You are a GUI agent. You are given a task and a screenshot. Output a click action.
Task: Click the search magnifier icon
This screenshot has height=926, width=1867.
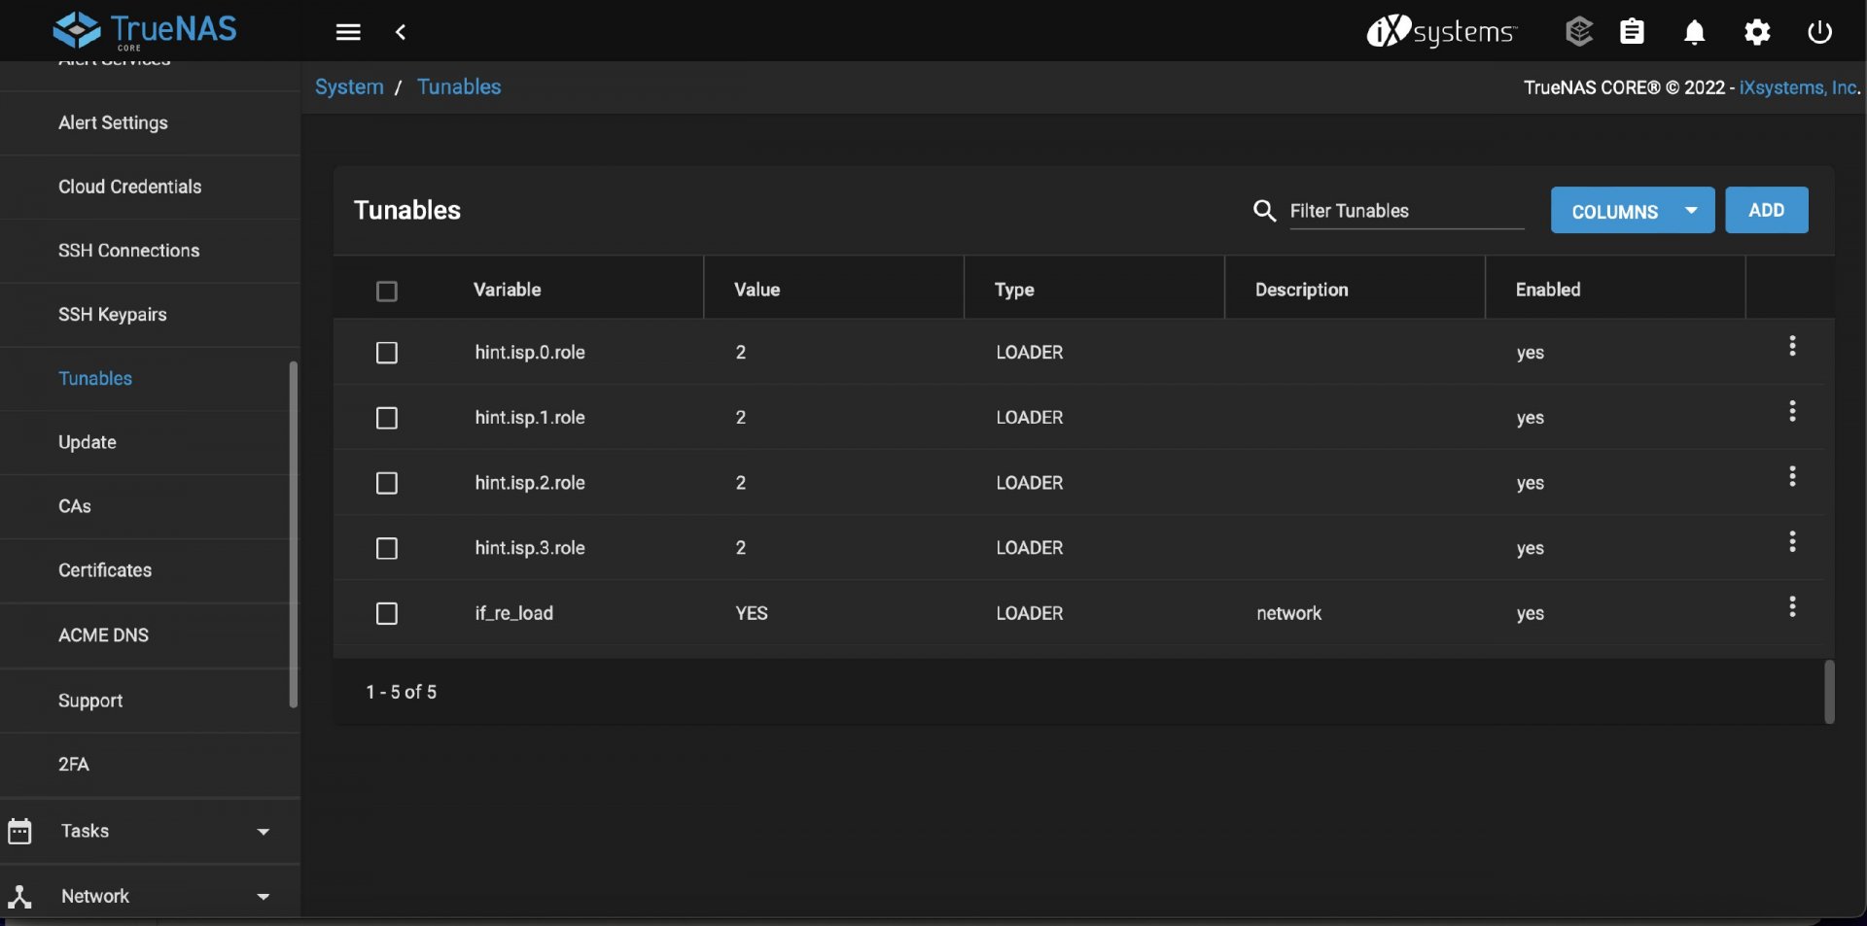point(1264,211)
